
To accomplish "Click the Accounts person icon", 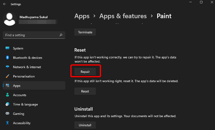I will point(7,95).
